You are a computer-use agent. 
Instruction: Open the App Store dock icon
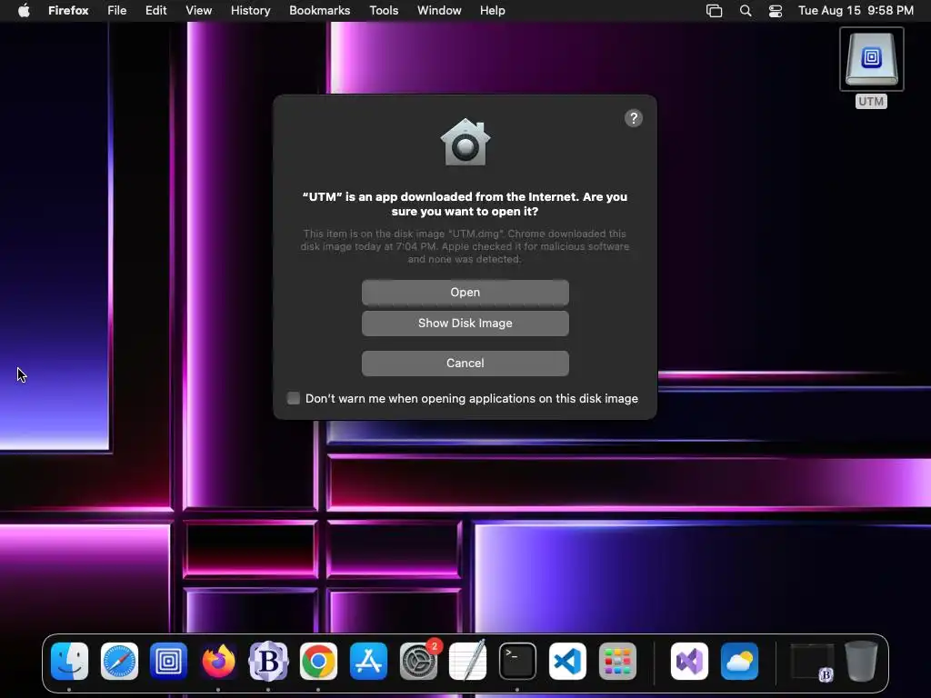pos(368,662)
